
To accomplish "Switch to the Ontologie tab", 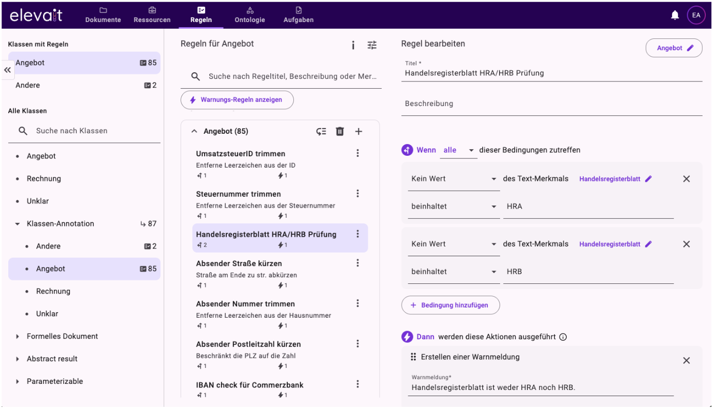I will coord(250,15).
